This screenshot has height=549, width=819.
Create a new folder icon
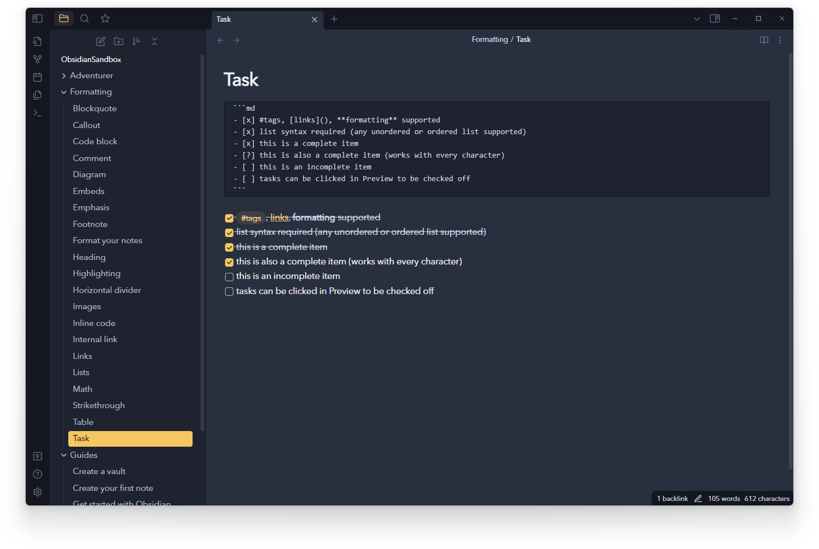[119, 41]
